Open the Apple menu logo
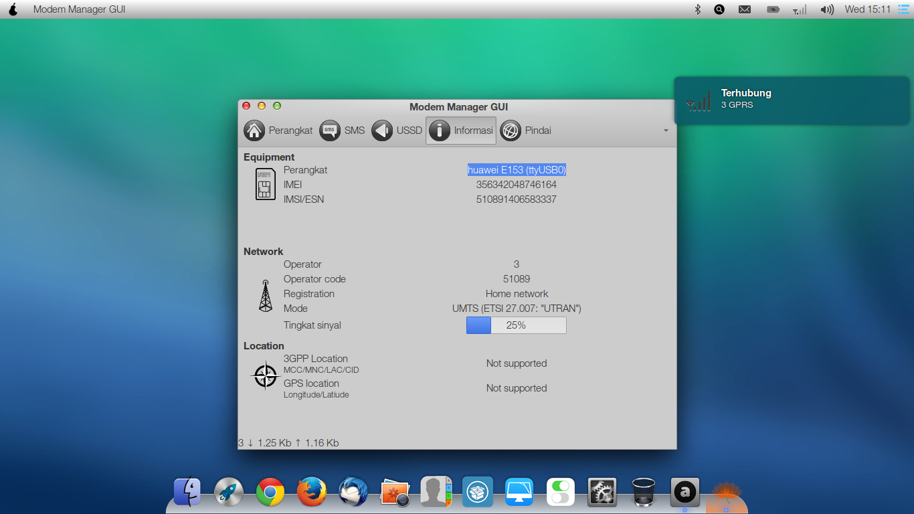Screen dimensions: 914x514 (x=13, y=9)
